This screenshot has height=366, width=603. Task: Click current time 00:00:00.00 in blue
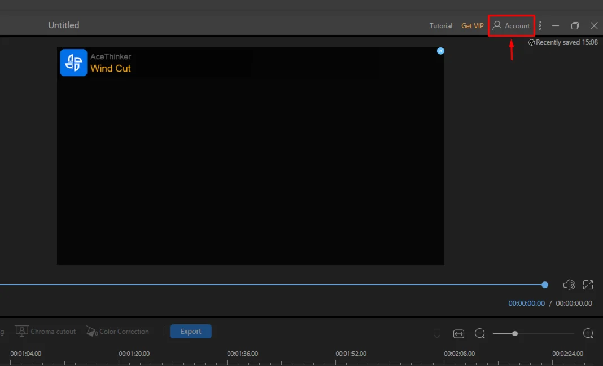[526, 303]
